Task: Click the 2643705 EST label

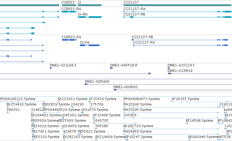Action: coord(101,121)
